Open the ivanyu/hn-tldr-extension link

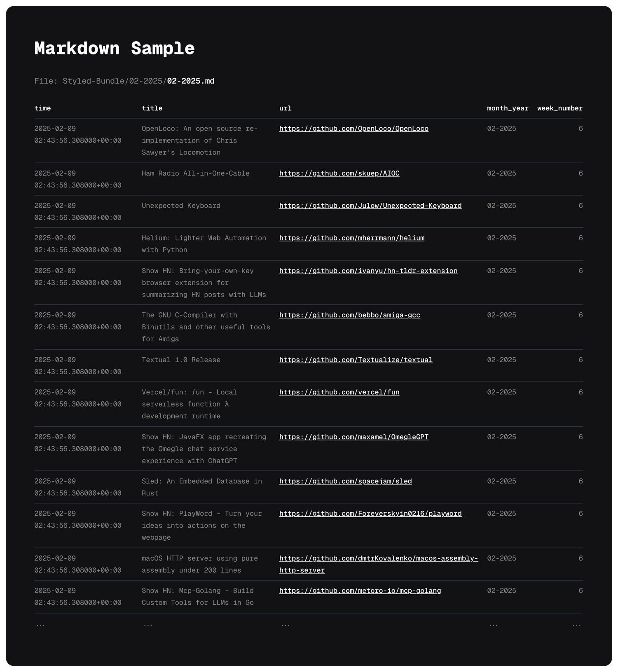368,271
